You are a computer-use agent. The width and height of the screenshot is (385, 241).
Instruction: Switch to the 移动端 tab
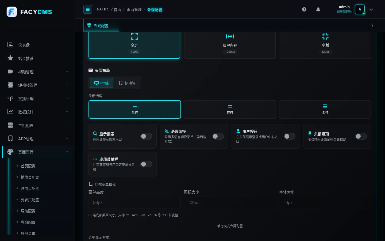(127, 83)
